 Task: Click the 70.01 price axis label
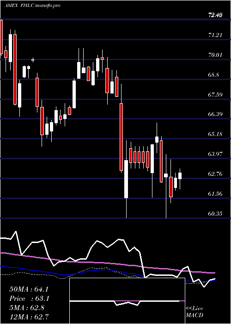point(215,55)
